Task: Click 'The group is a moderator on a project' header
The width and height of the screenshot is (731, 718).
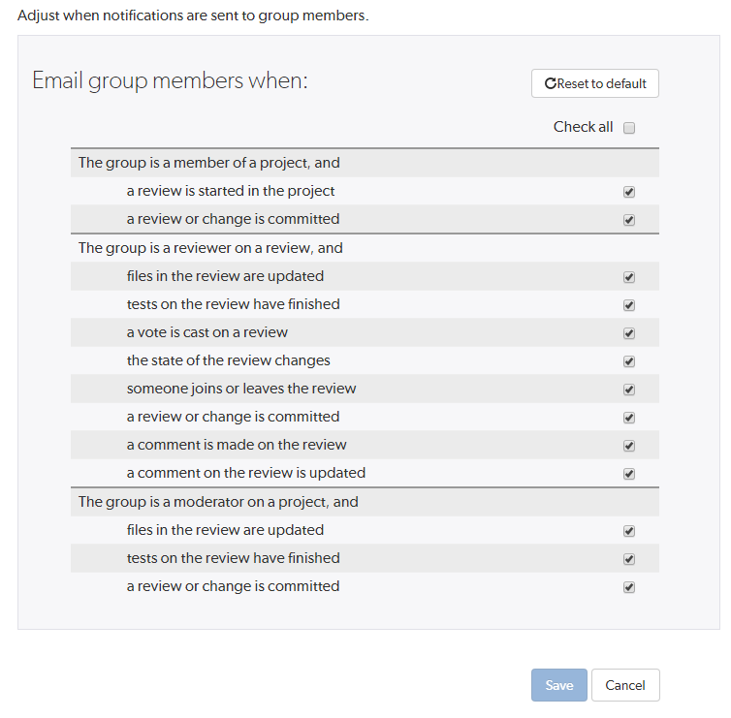Action: (x=218, y=502)
